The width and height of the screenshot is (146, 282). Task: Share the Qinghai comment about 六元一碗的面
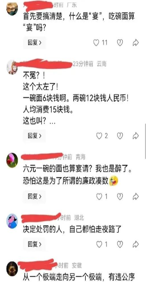coord(135,197)
